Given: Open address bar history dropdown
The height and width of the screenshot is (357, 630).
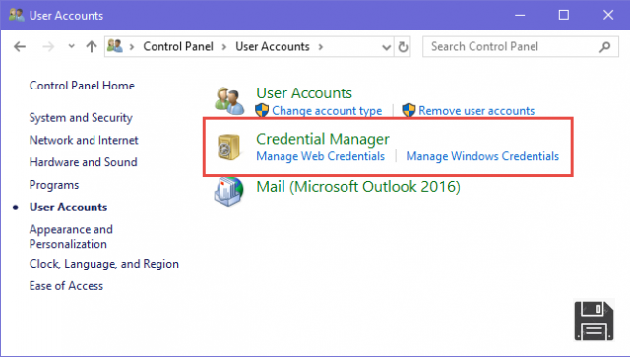Looking at the screenshot, I should [x=386, y=47].
